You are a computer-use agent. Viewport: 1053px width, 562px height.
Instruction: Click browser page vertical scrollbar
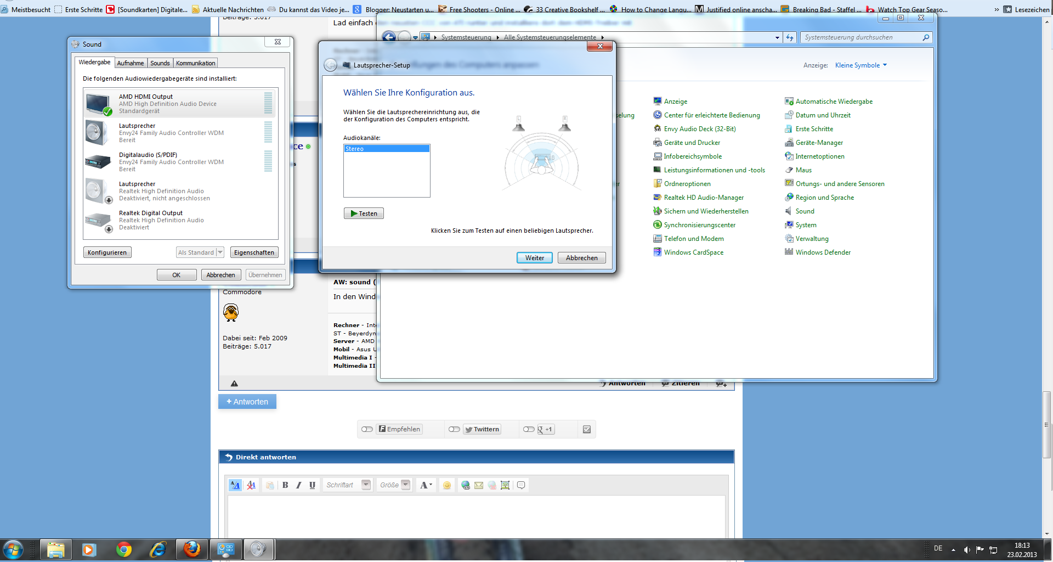click(x=1047, y=425)
